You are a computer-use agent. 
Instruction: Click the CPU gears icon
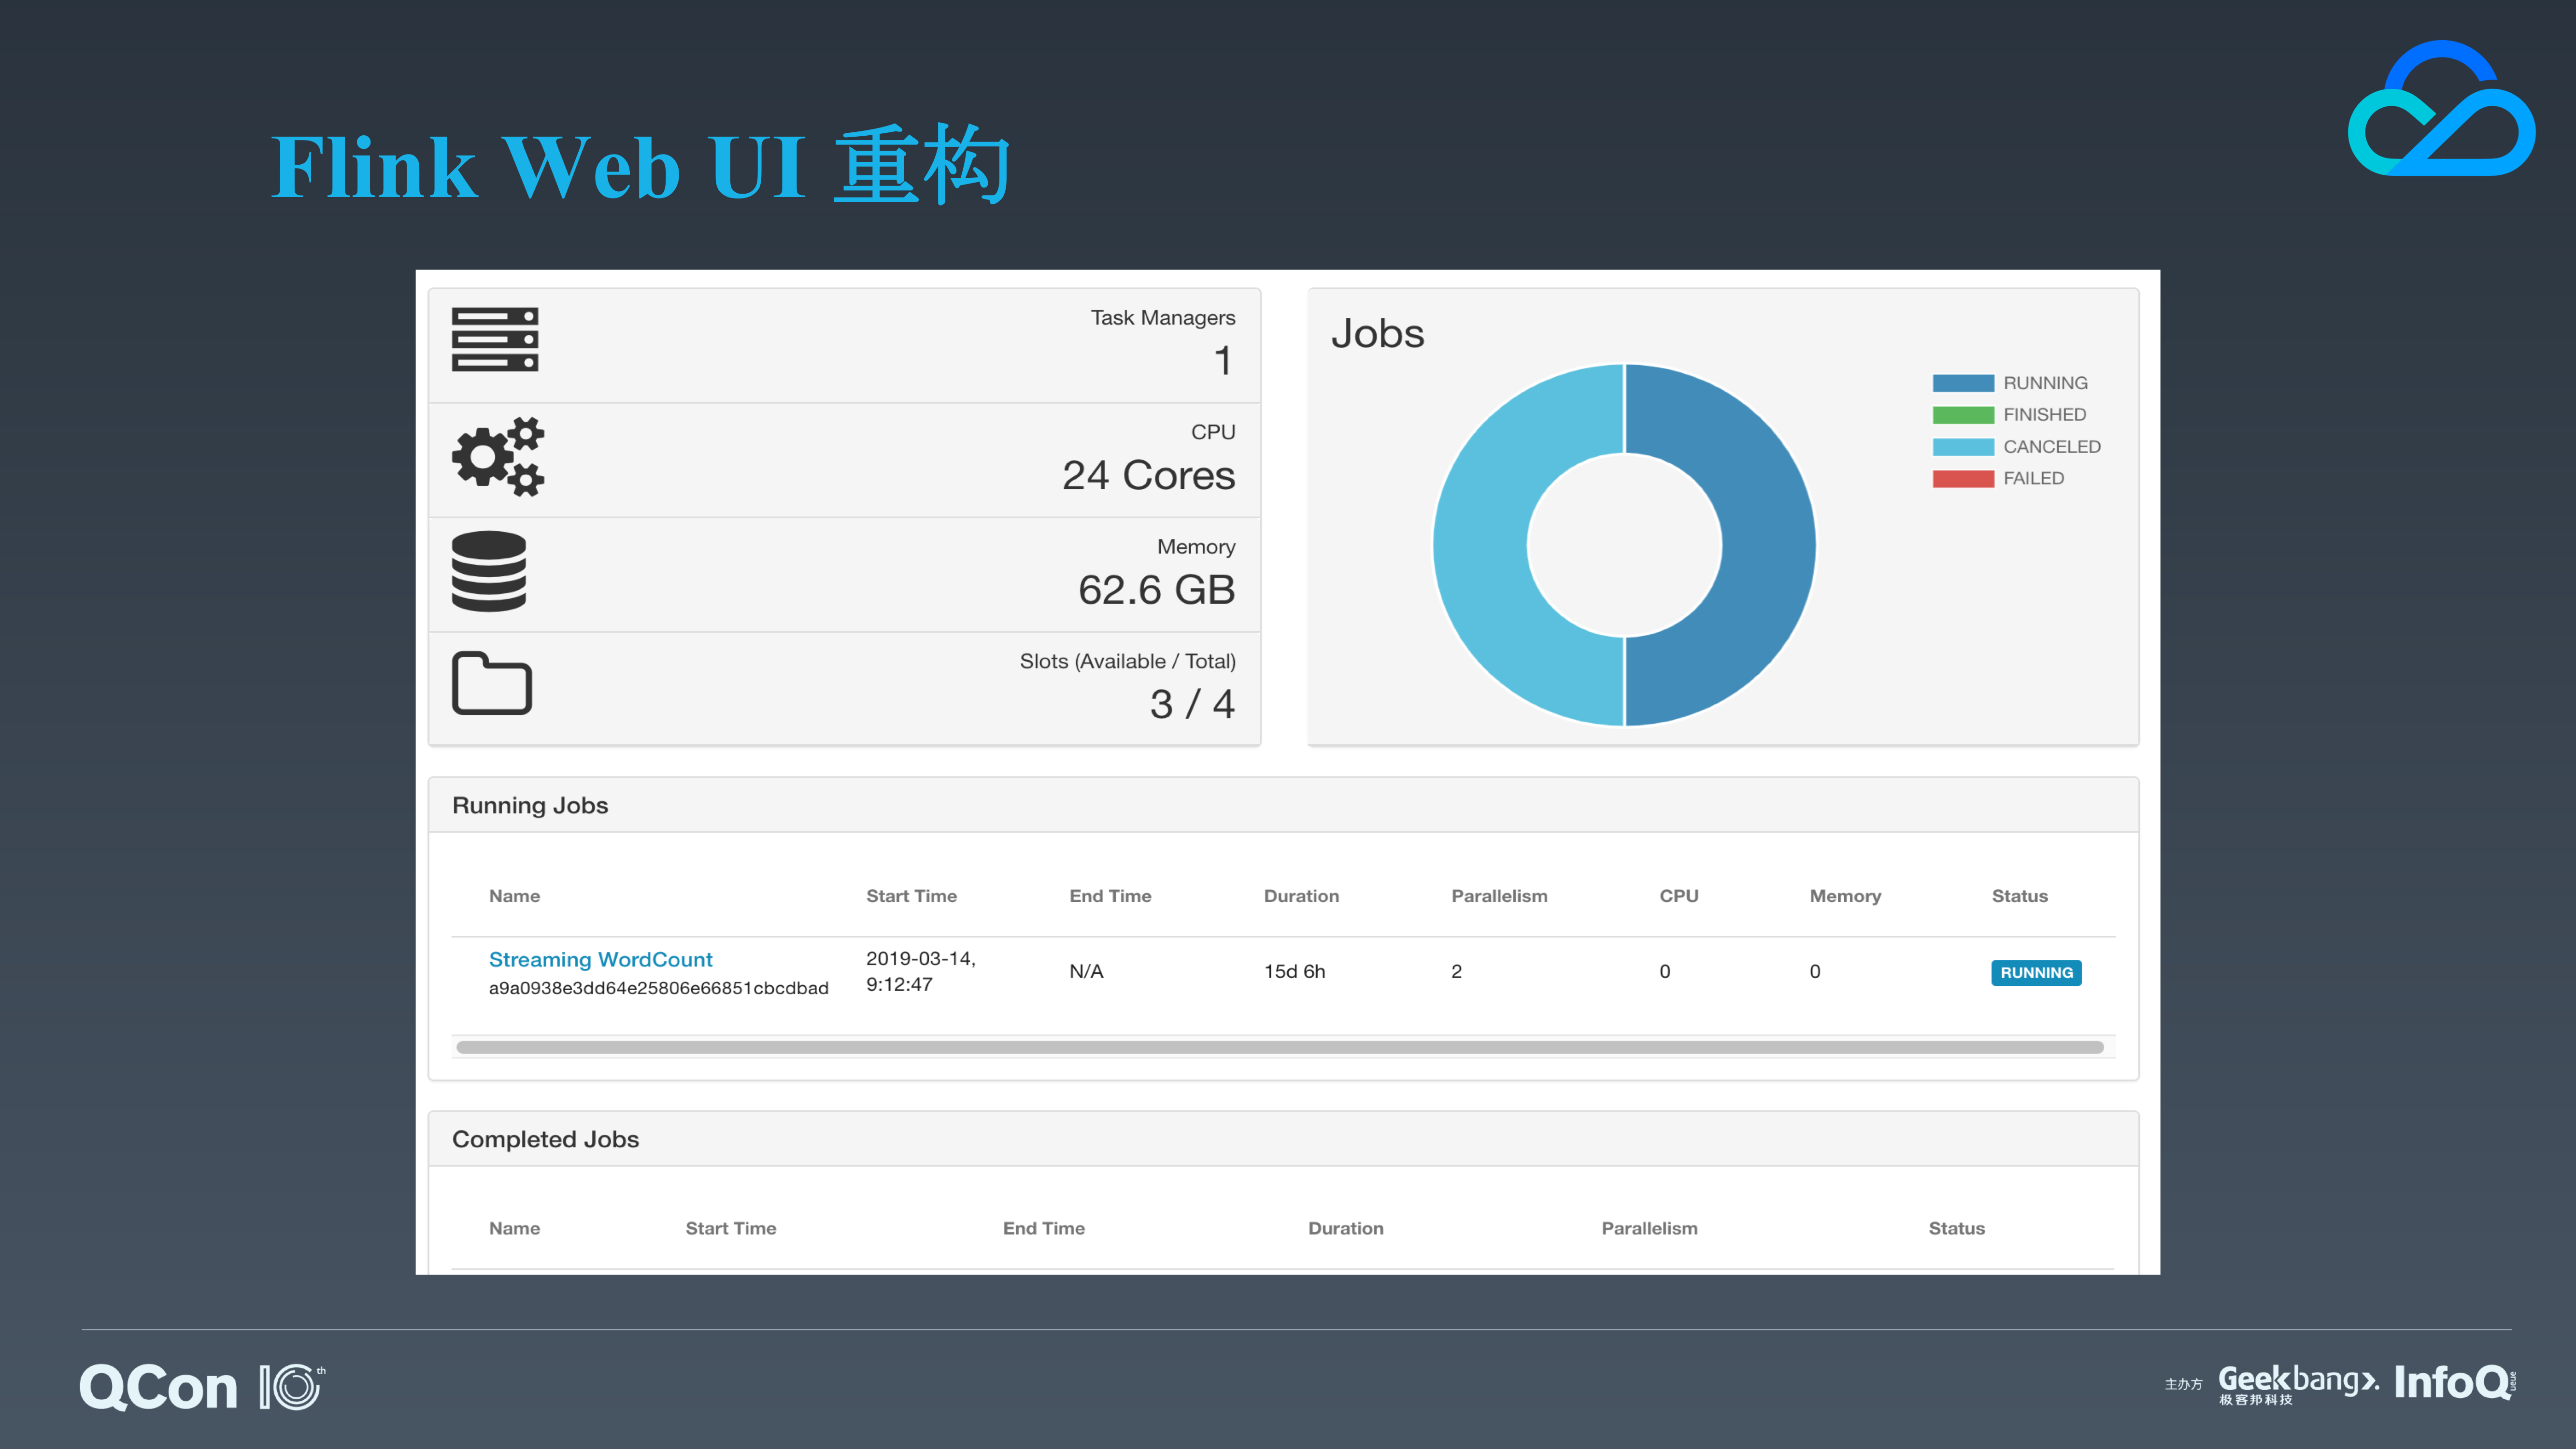[498, 457]
